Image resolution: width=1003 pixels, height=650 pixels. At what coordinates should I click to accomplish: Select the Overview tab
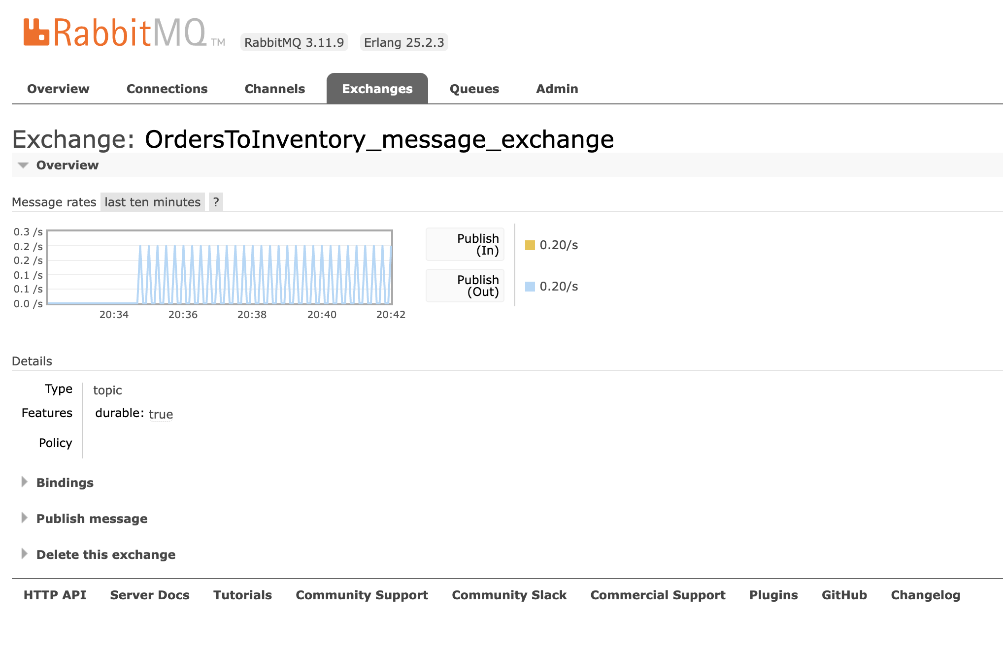pyautogui.click(x=57, y=88)
